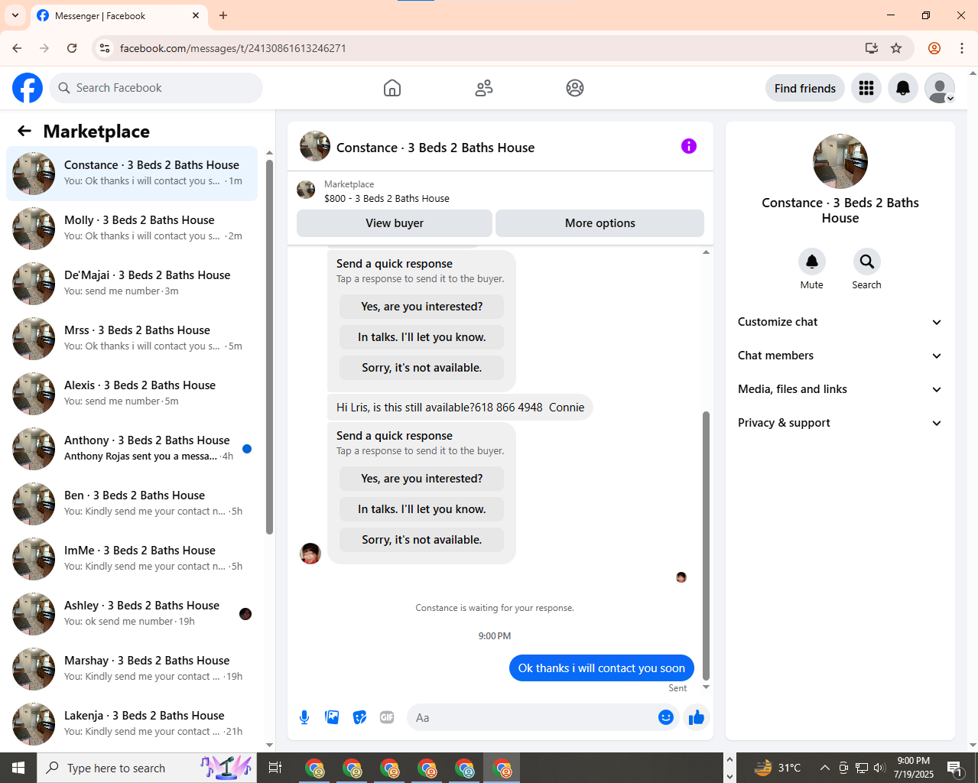Click the More options button
Screen dimensions: 978x783
click(x=600, y=223)
